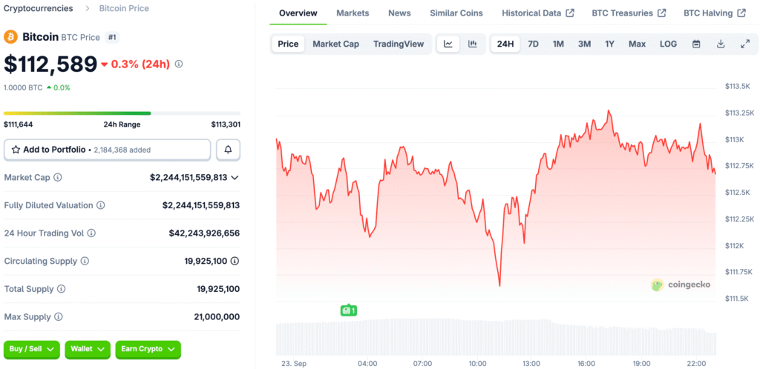
Task: Open Max Supply info icon
Action: tap(58, 317)
